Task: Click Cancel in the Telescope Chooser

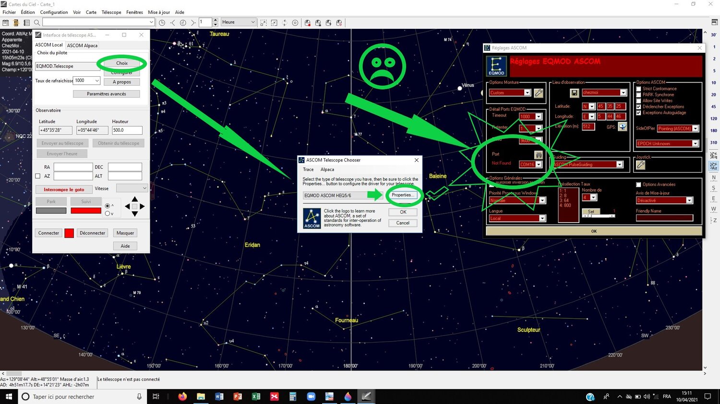Action: coord(403,223)
